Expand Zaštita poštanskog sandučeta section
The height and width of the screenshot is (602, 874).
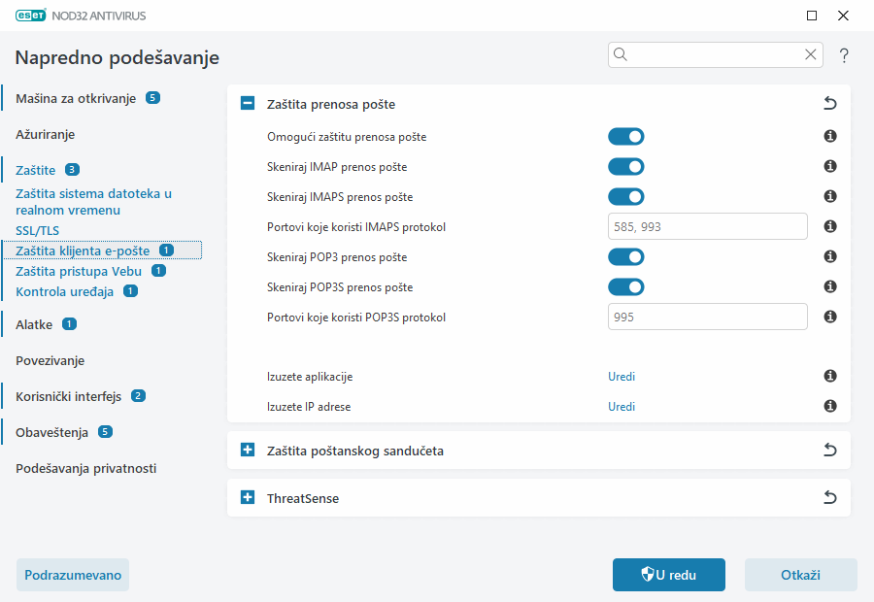(248, 451)
